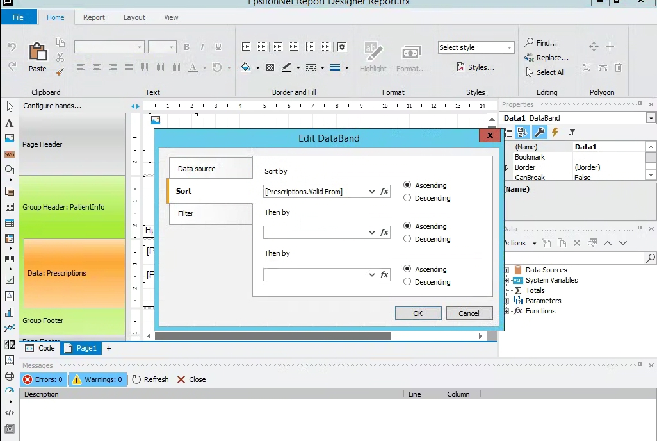Click OK in Edit DataBand dialog

[418, 313]
